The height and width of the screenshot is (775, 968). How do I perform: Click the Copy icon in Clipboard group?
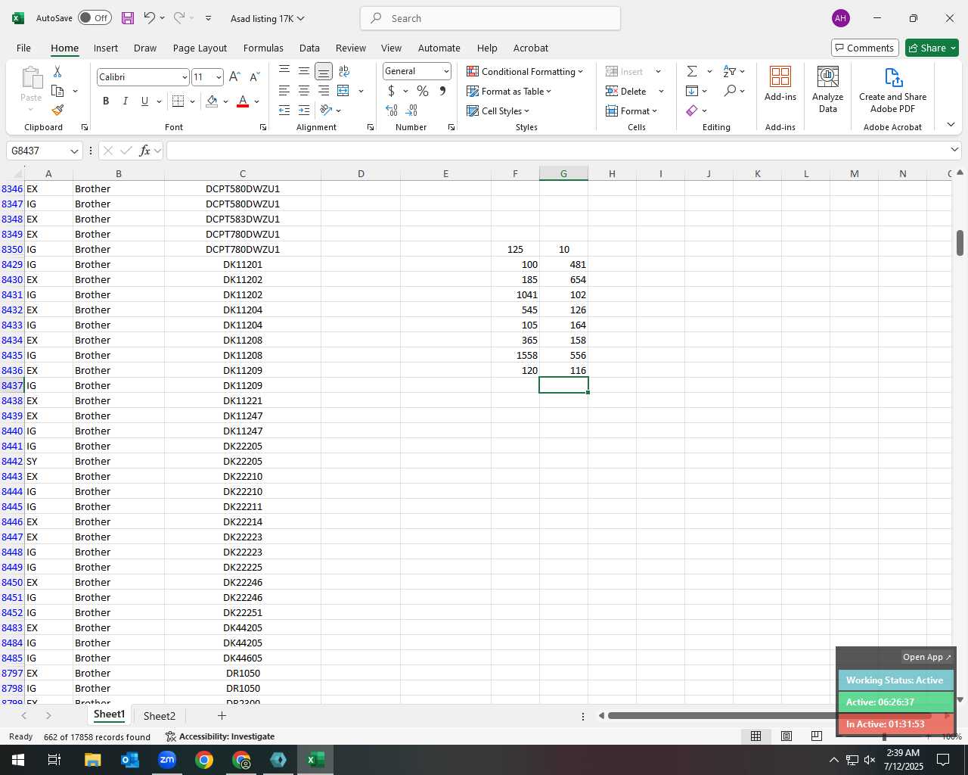57,91
